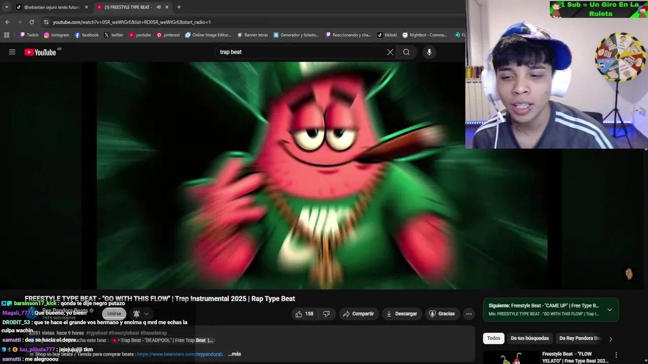The image size is (648, 364).
Task: Open the Twitch bookmark
Action: (29, 35)
